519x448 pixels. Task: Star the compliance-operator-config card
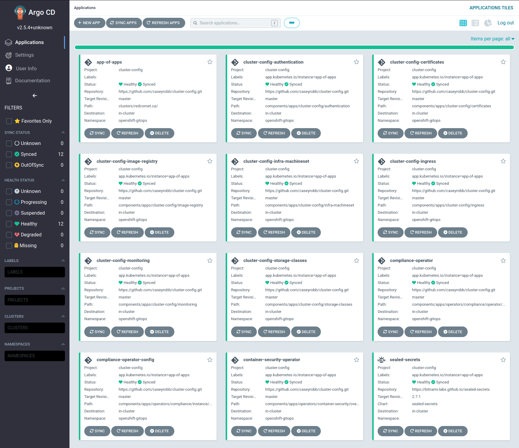coord(210,360)
